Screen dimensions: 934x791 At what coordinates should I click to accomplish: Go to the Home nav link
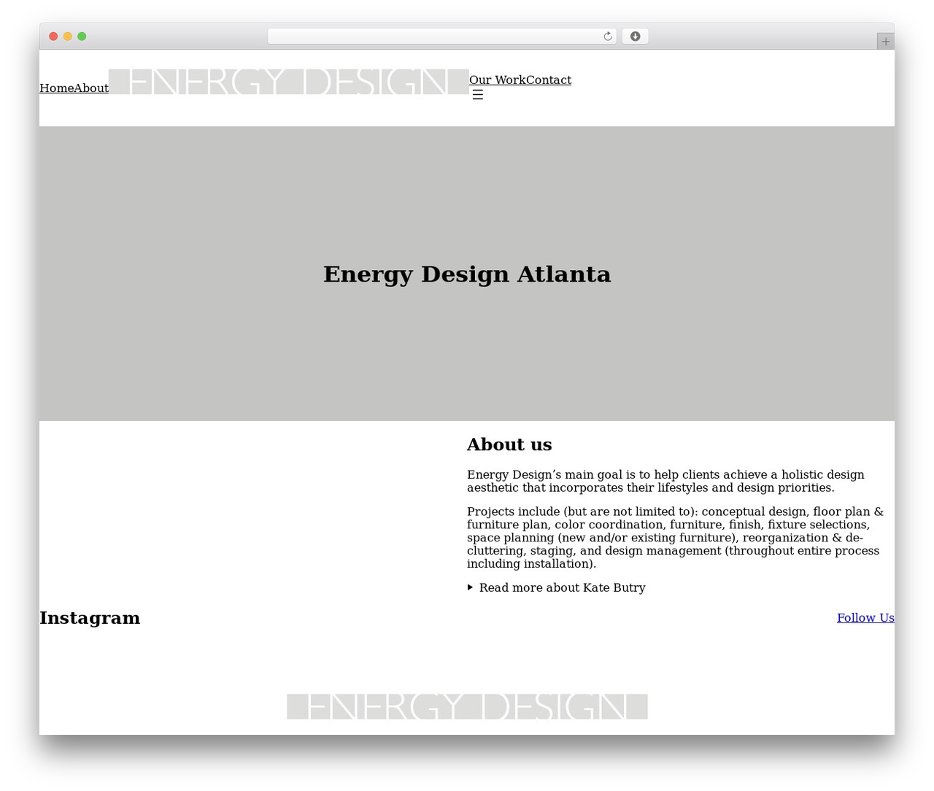coord(56,88)
